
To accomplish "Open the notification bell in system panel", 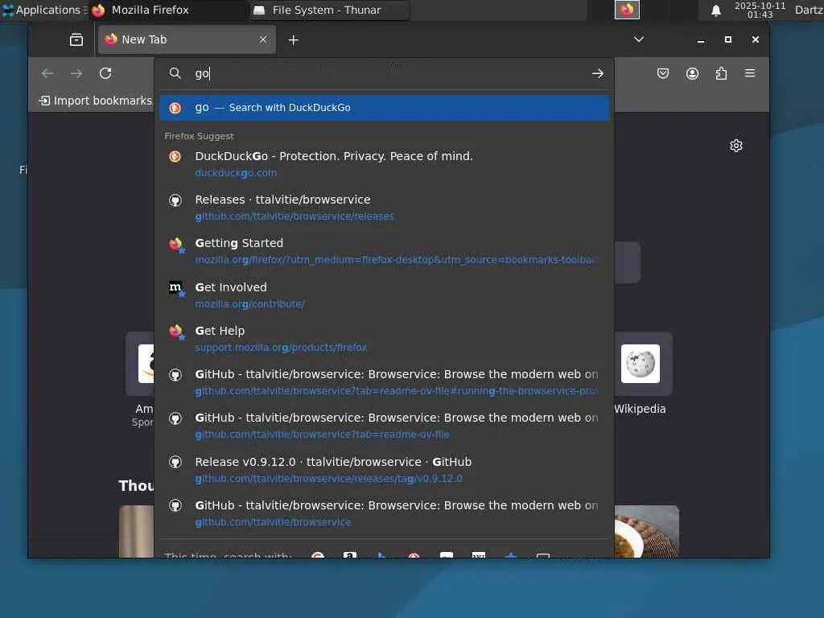I will click(715, 10).
